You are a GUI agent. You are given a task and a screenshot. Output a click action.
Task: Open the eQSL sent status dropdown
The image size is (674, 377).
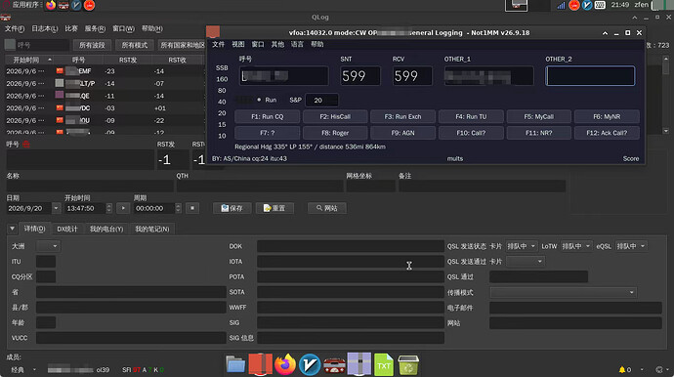(631, 246)
